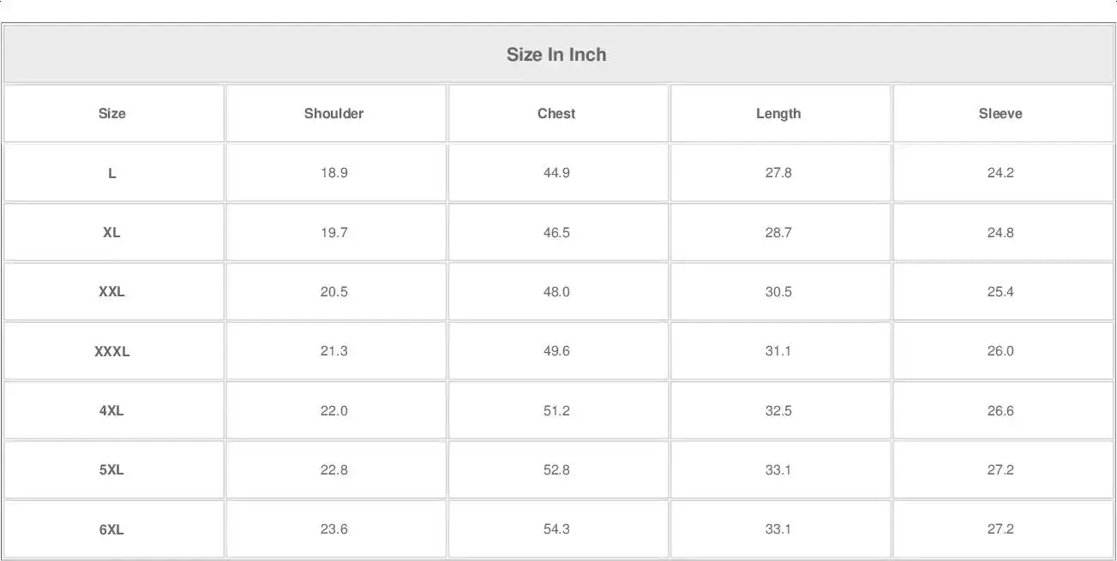Click the 5XL size cell
The width and height of the screenshot is (1117, 561).
(x=112, y=469)
